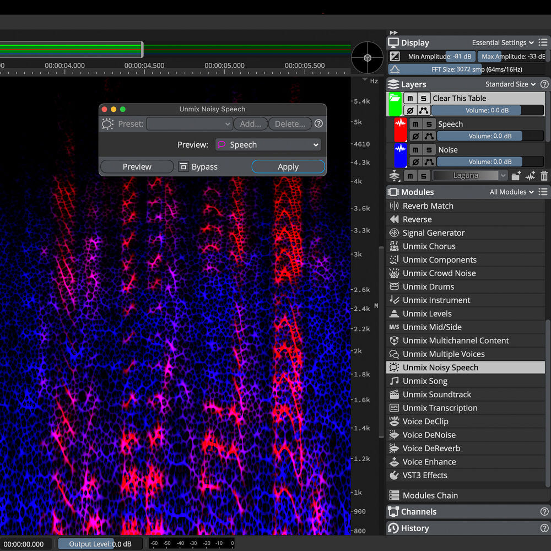Open the Laguna colormap dropdown
This screenshot has height=551, width=551.
(x=470, y=175)
